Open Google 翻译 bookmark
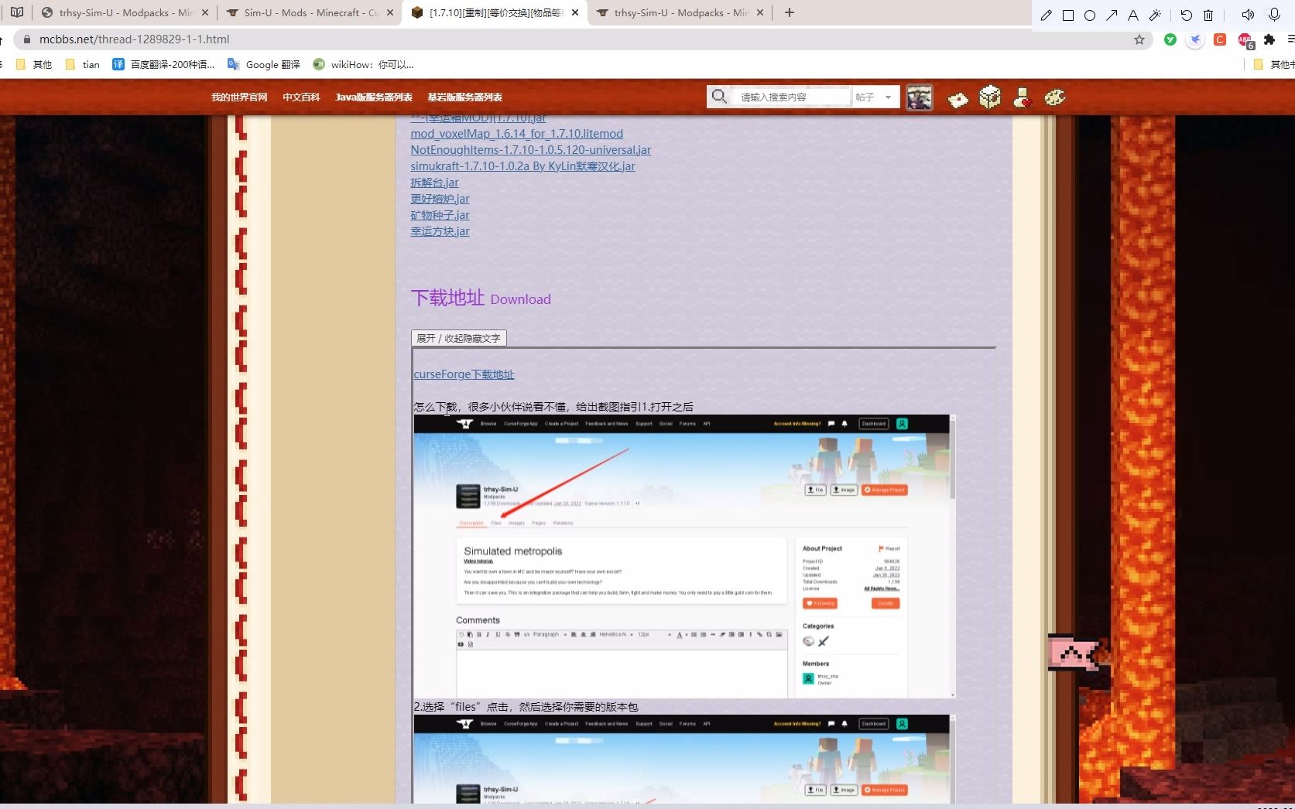 263,64
